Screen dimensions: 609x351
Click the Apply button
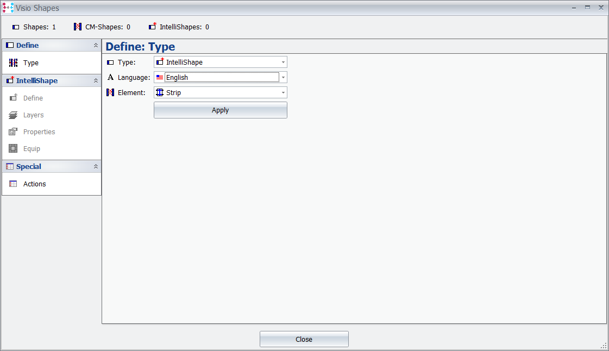click(x=220, y=110)
